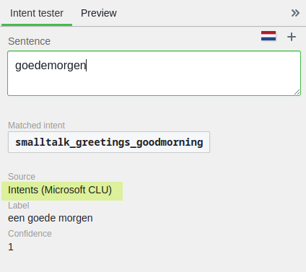This screenshot has height=272, width=306.
Task: Select the label value een goede morgen
Action: coord(51,218)
